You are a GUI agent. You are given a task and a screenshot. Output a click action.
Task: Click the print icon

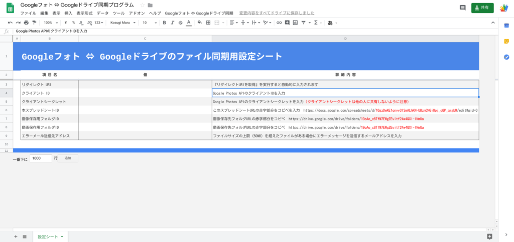point(26,23)
